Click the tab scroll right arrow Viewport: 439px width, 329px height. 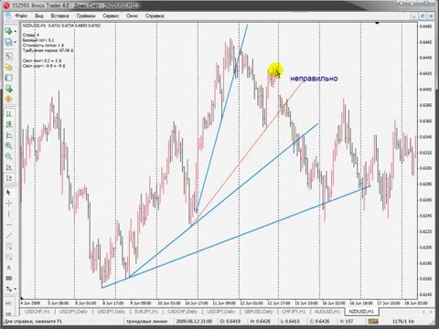tap(431, 312)
